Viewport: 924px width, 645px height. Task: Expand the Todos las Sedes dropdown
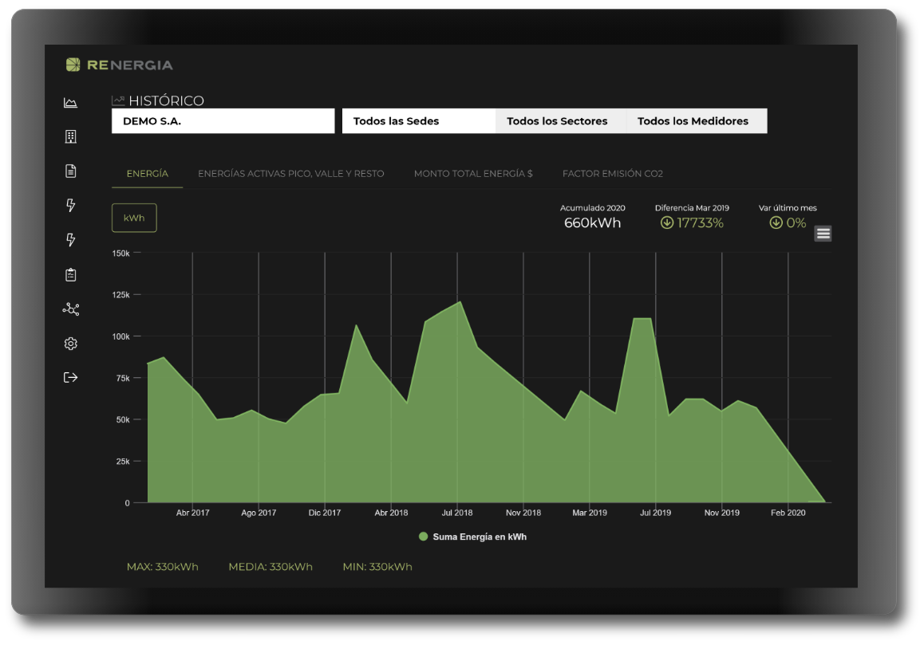pos(418,121)
